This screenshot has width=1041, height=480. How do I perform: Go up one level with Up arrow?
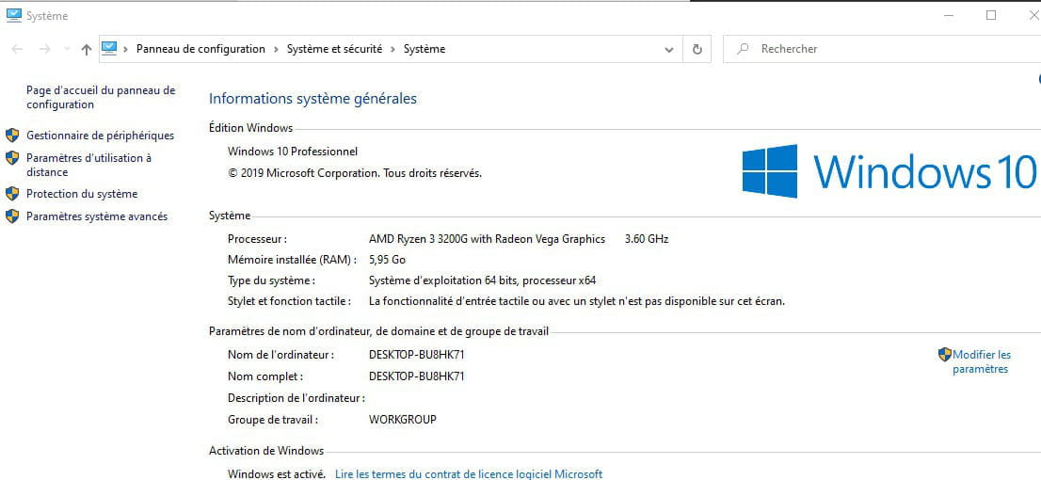point(87,49)
